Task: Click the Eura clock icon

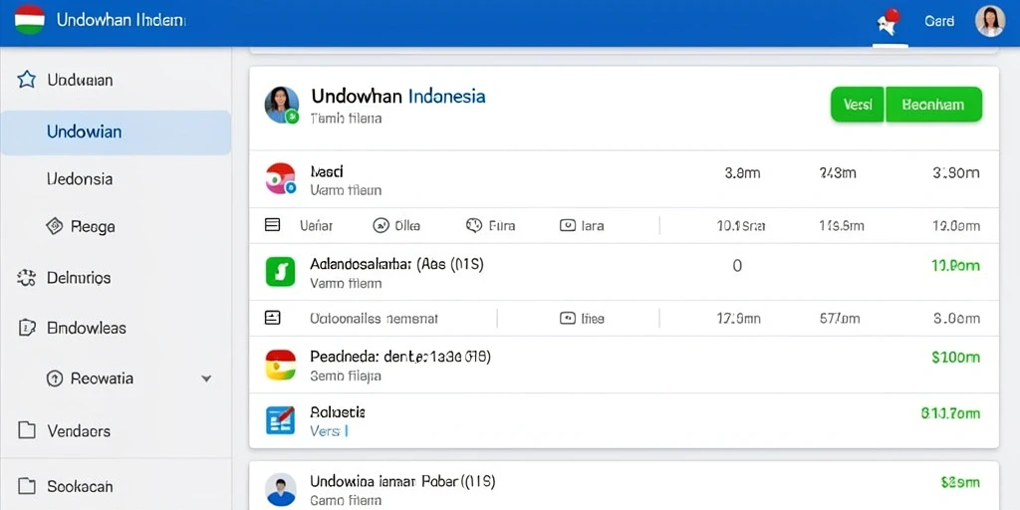Action: (x=474, y=225)
